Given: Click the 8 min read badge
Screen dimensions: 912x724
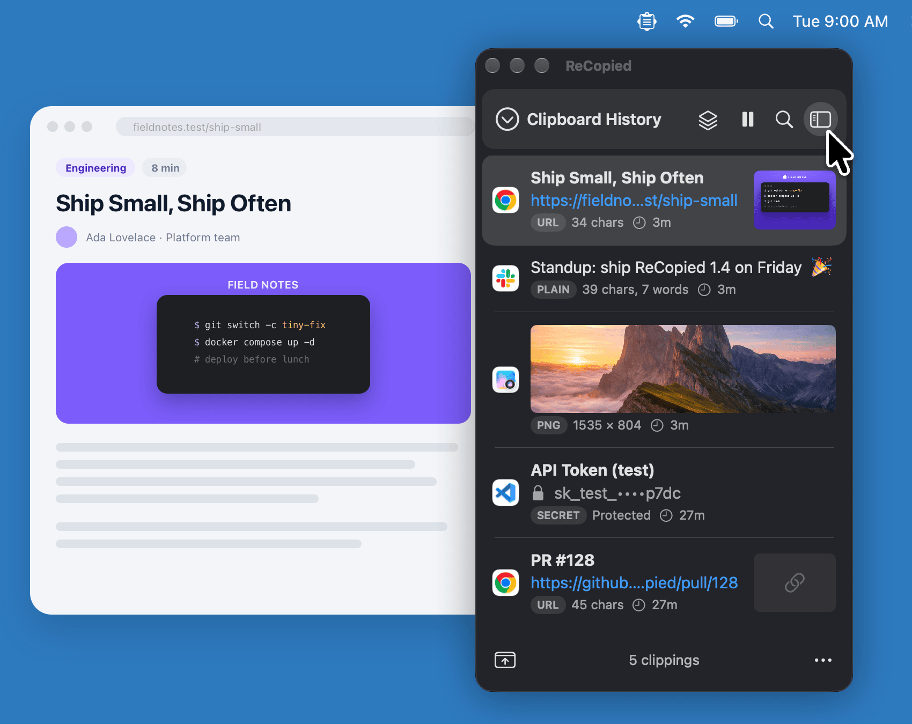Looking at the screenshot, I should (x=165, y=168).
